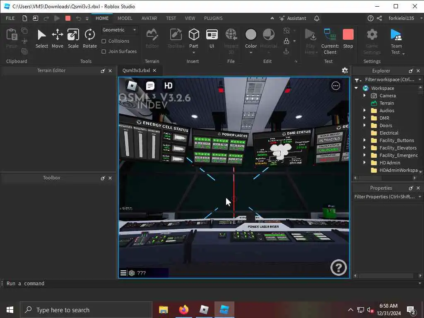This screenshot has width=424, height=318.
Task: Click the Filter workspace input field
Action: [x=389, y=79]
